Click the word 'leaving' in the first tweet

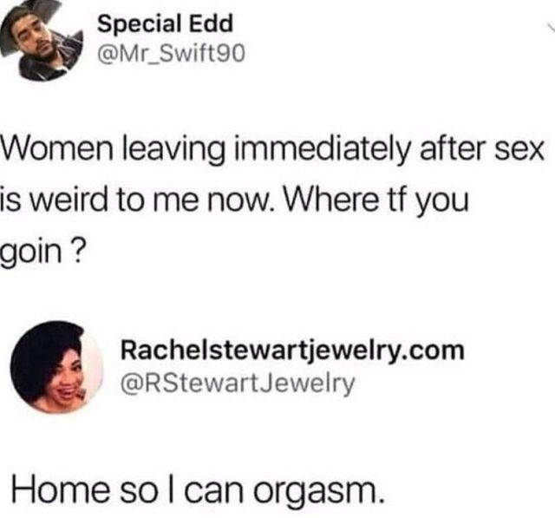tap(173, 150)
